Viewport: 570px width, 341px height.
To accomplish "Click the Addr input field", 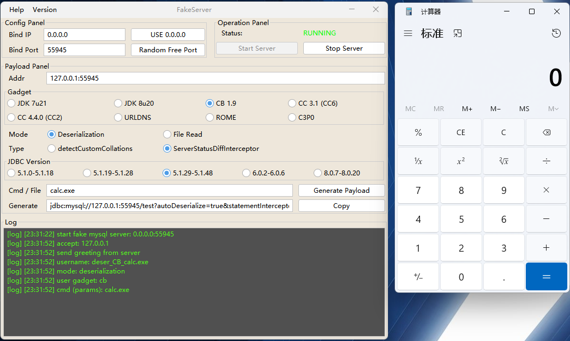I will (x=215, y=78).
